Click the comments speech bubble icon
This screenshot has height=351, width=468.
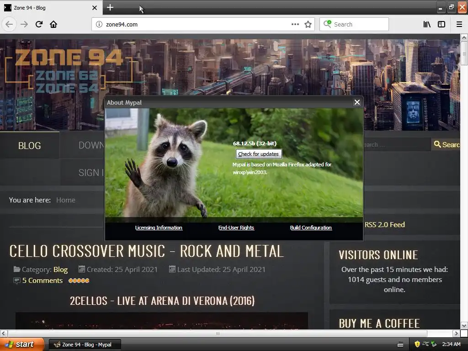coord(17,281)
